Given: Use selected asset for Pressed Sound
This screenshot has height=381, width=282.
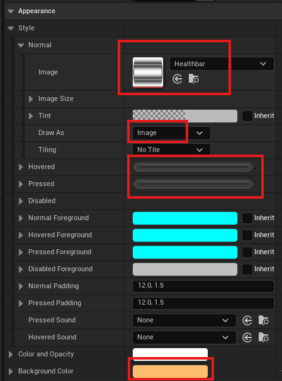Looking at the screenshot, I should [247, 320].
